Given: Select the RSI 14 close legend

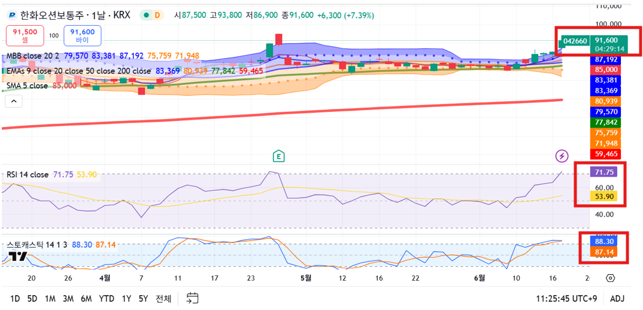Looking at the screenshot, I should (28, 175).
